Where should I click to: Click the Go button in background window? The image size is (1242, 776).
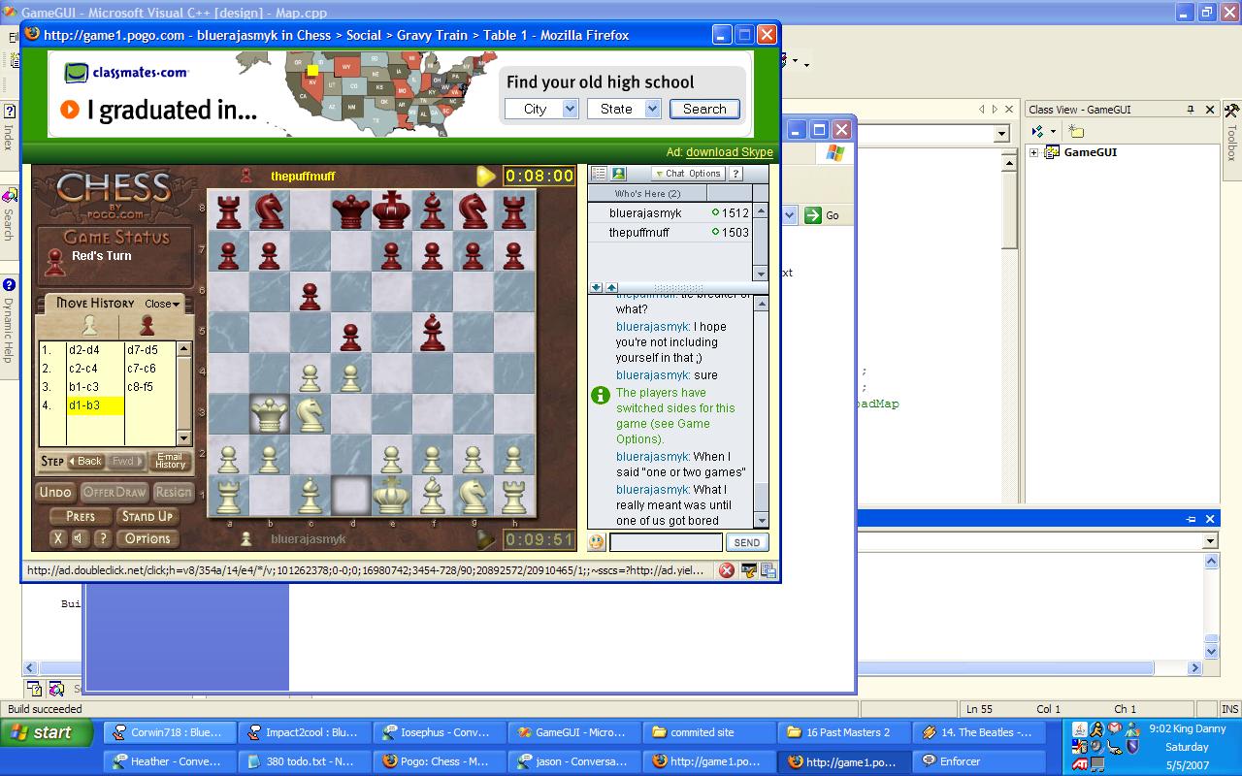[823, 215]
